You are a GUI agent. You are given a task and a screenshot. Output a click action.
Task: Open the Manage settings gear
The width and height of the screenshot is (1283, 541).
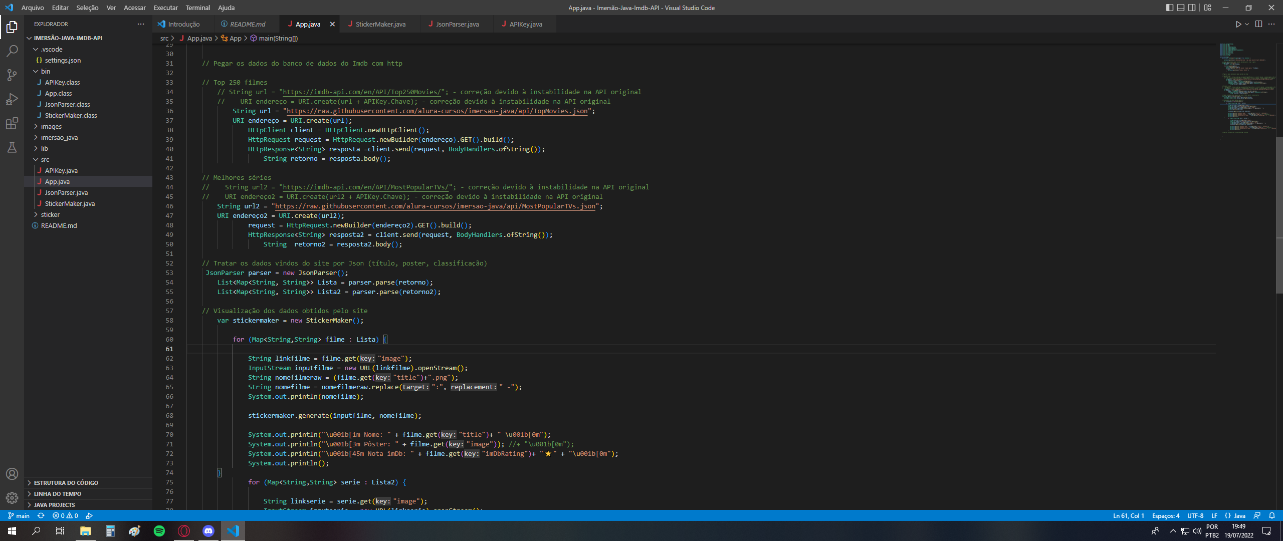12,498
